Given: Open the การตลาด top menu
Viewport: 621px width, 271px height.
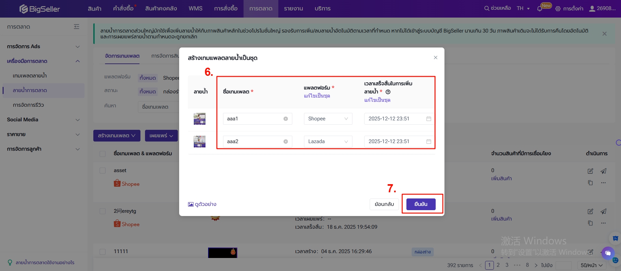Looking at the screenshot, I should [x=261, y=9].
